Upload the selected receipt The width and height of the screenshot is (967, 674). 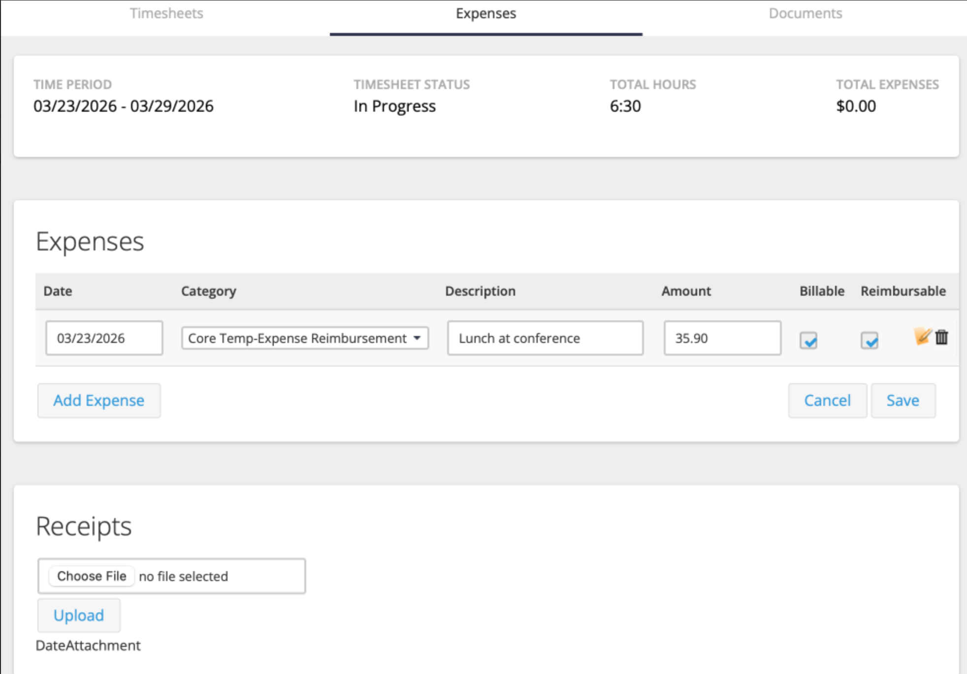coord(79,615)
